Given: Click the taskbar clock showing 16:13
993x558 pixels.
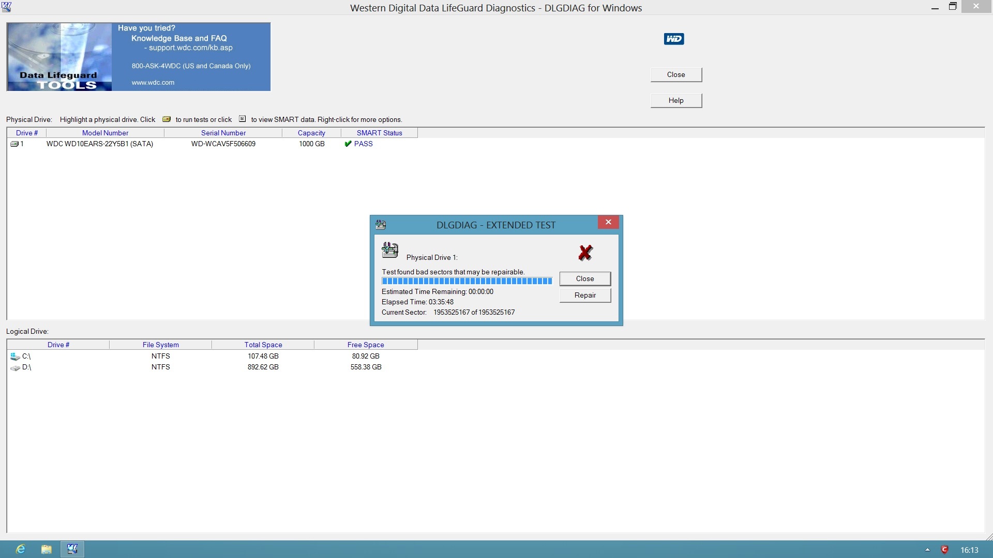Looking at the screenshot, I should (969, 550).
